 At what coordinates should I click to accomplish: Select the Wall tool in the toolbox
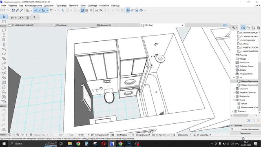click(4, 30)
